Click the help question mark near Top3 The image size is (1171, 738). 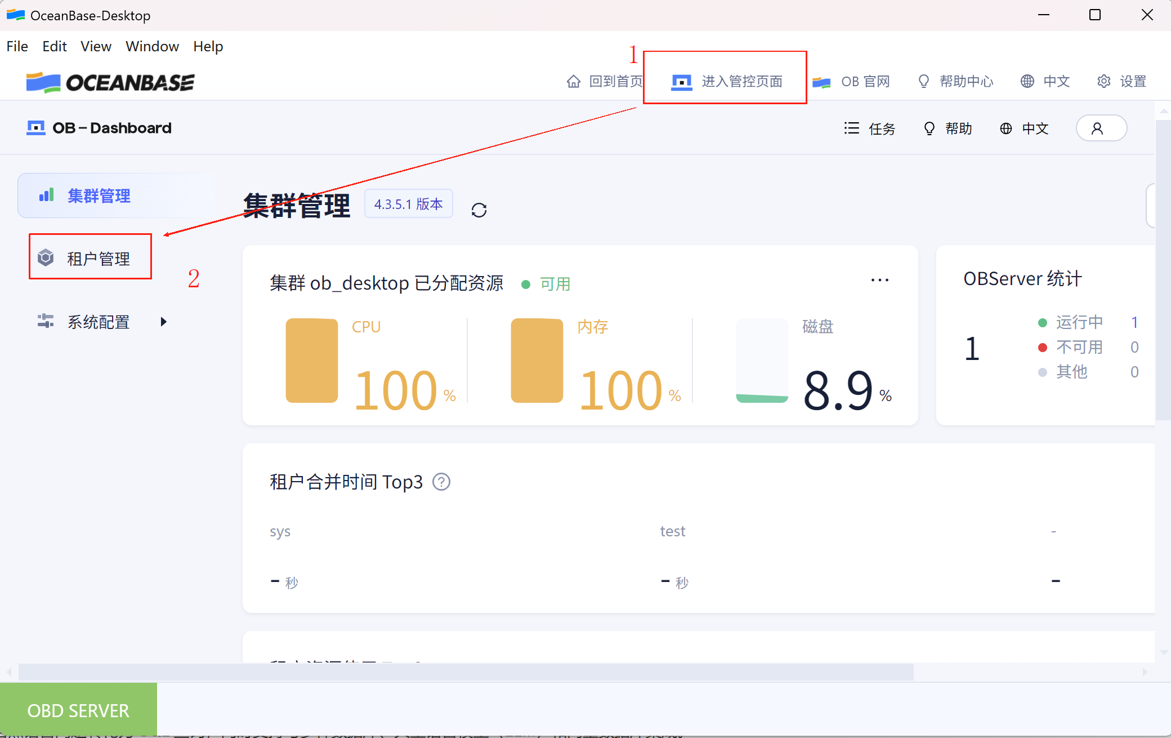[x=441, y=482]
